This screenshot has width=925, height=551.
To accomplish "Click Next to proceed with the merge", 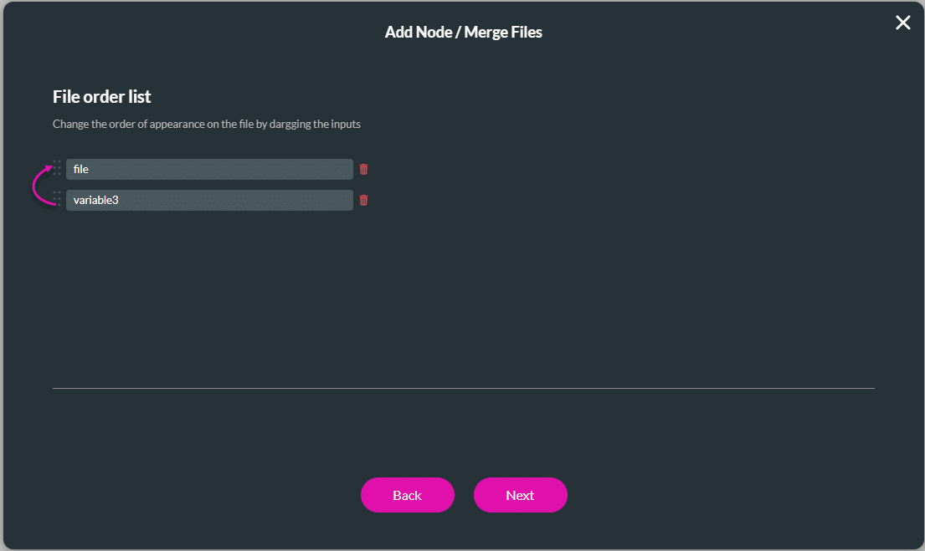I will 520,495.
